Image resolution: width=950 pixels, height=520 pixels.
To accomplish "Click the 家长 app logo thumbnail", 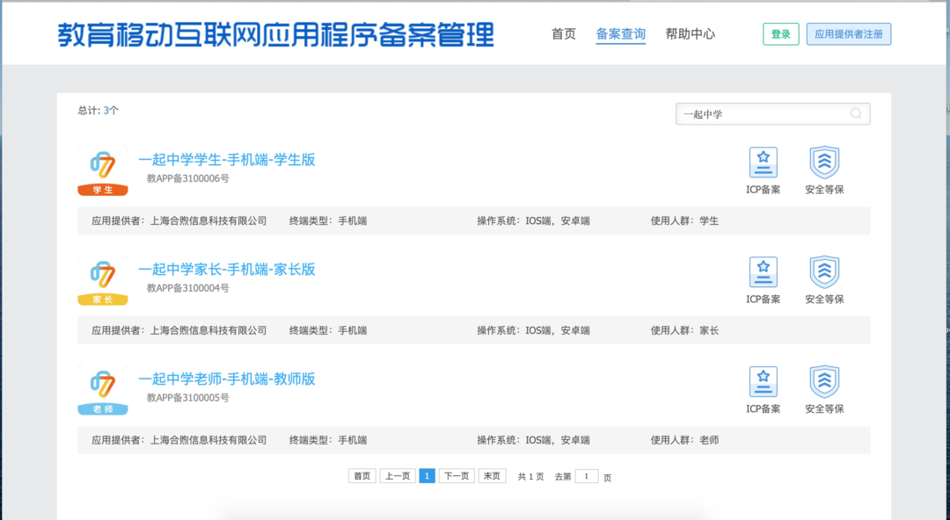I will tap(103, 281).
